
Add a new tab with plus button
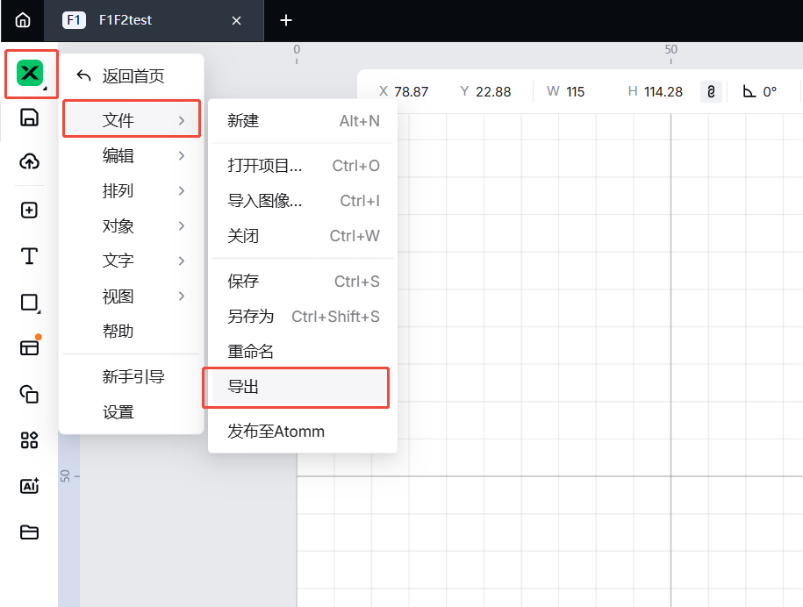click(285, 20)
